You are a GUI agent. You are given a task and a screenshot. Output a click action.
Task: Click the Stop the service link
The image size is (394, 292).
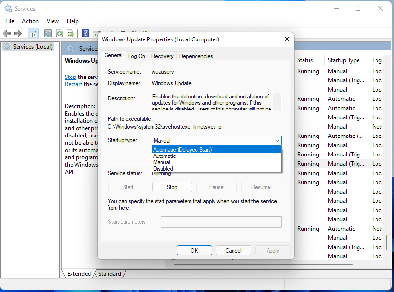point(71,77)
